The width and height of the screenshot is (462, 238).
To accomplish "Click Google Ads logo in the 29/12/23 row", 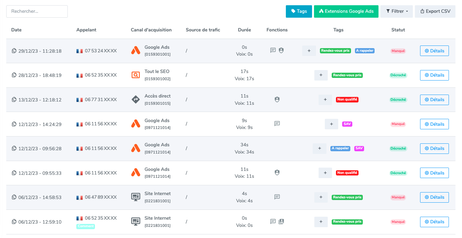I will click(136, 50).
